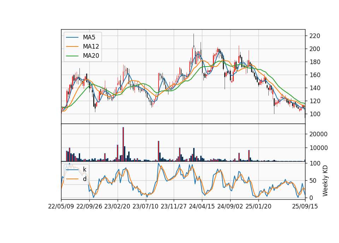Click the orange MA12 legend line sample
The height and width of the screenshot is (243, 339).
[72, 46]
